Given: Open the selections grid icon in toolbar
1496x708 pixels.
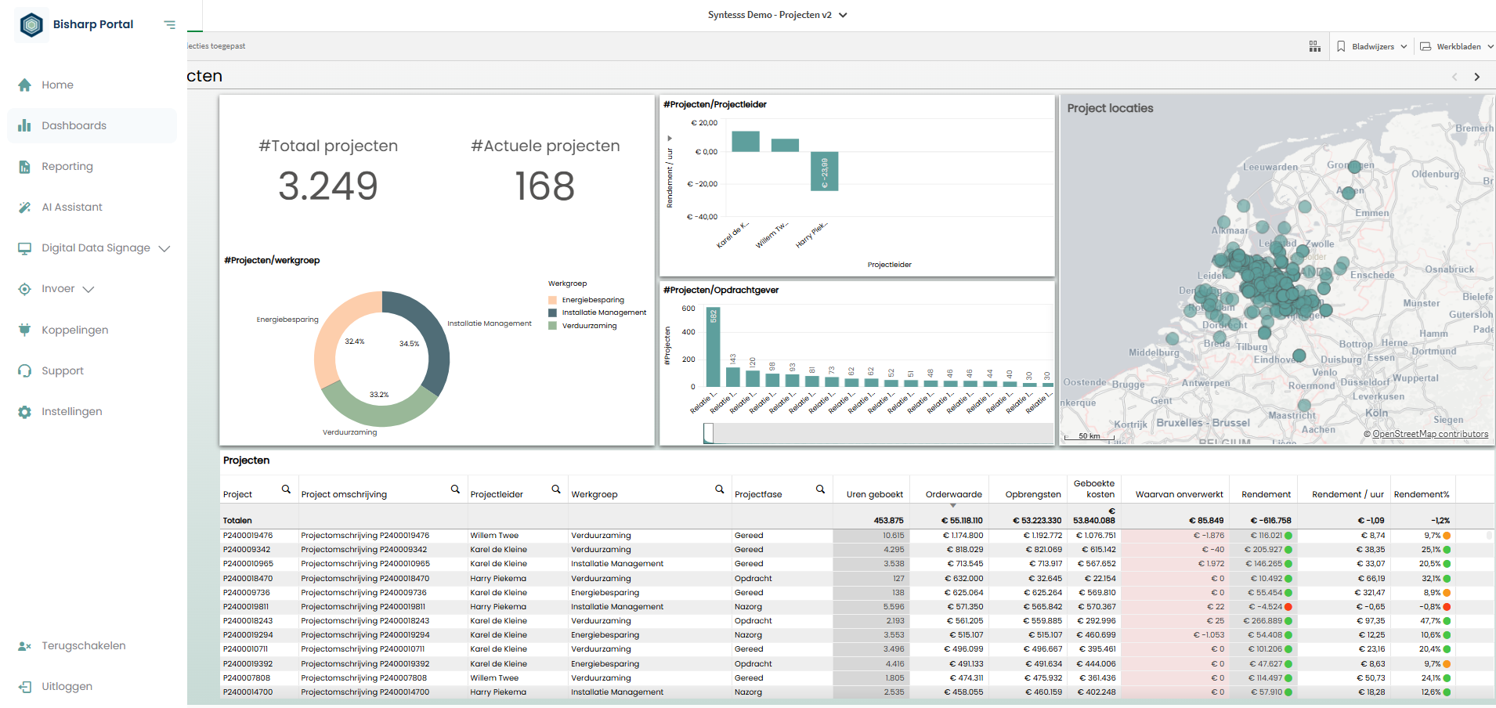Looking at the screenshot, I should 1314,46.
